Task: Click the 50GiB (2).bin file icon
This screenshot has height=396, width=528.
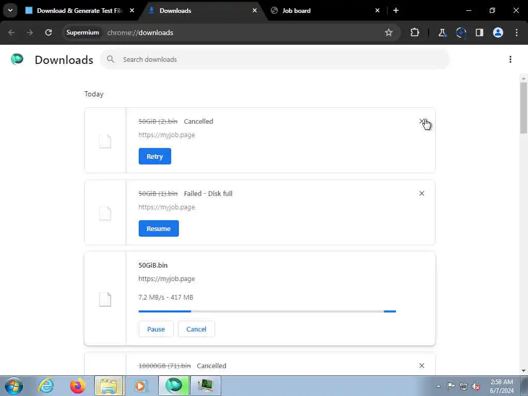Action: tap(105, 141)
